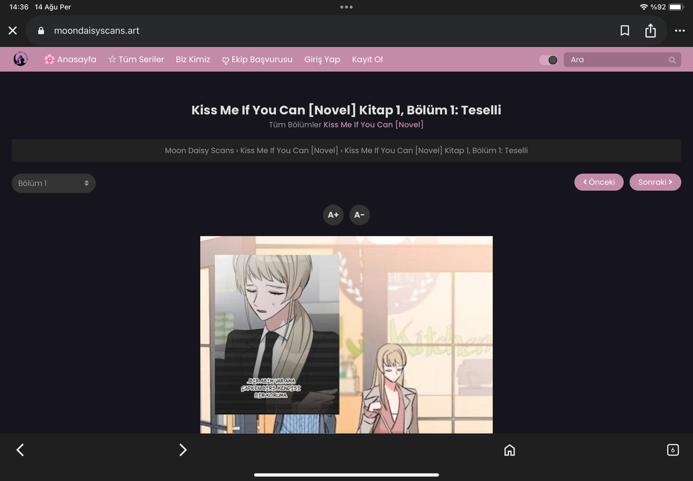Go to previous chapter with Önceki
The width and height of the screenshot is (693, 481).
coord(599,182)
